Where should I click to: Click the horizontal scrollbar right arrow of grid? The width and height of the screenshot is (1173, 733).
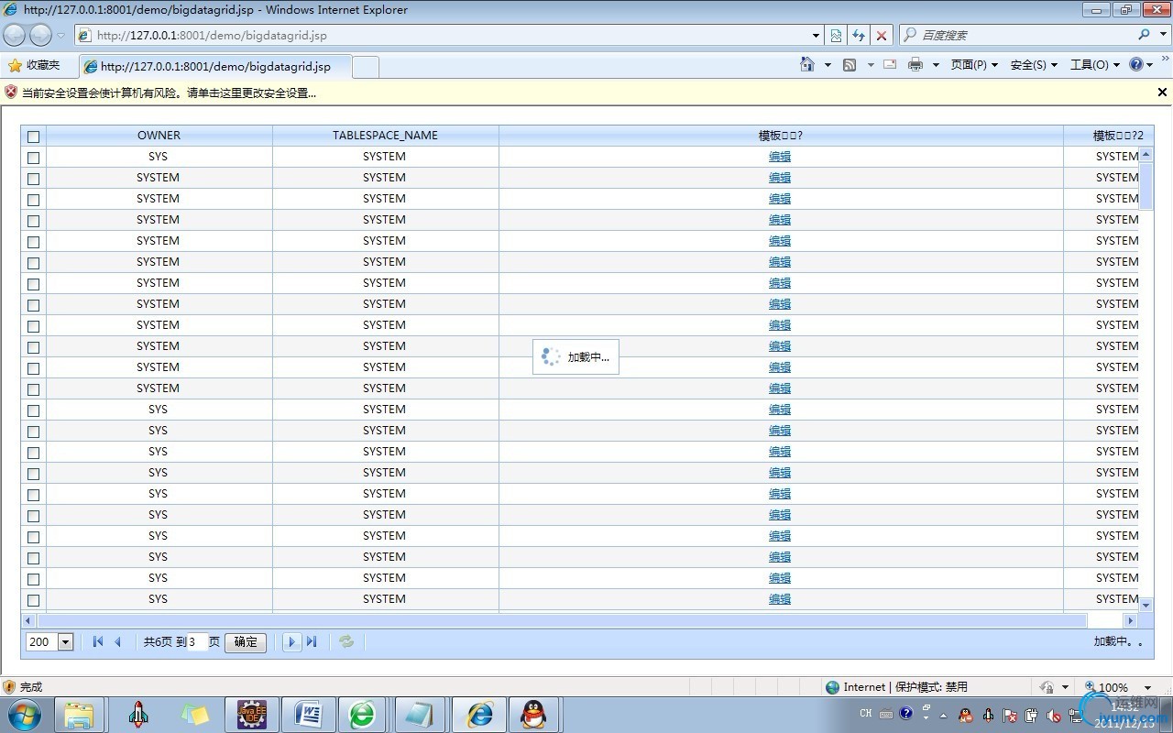(x=1131, y=620)
